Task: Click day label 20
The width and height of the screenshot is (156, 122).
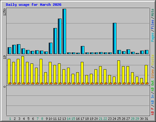Action: 96,119
